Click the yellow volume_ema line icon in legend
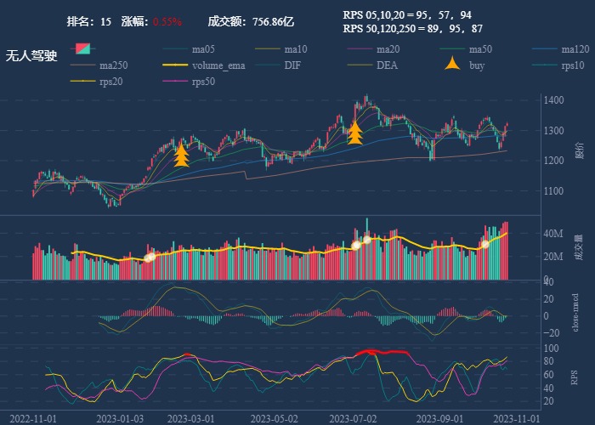 (175, 65)
